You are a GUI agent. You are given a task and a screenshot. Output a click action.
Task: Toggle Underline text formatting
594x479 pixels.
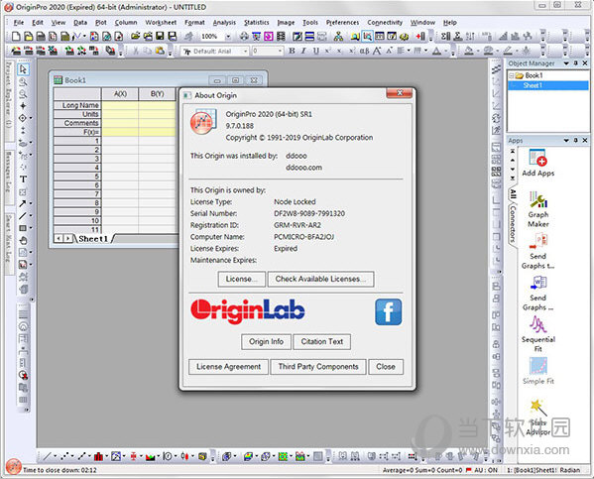tap(315, 51)
